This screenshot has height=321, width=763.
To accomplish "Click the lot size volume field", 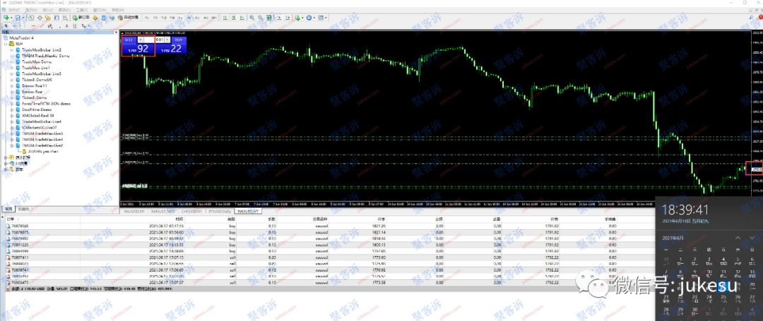I will 159,40.
